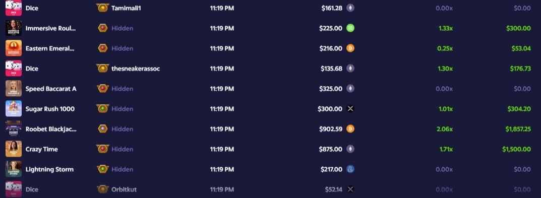Open Orbitkut player profile

[124, 189]
